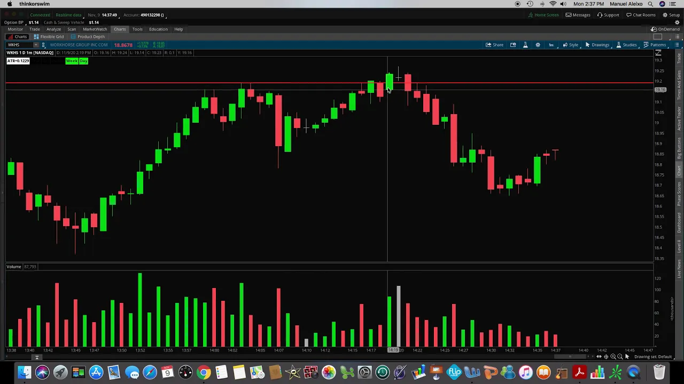The image size is (684, 384).
Task: Open the Live News sidebar panel
Action: [x=679, y=269]
